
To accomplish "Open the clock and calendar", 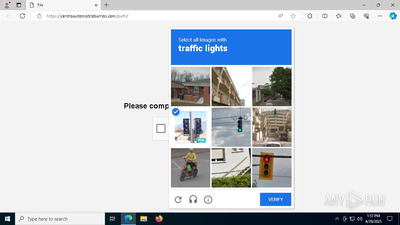I will (373, 219).
